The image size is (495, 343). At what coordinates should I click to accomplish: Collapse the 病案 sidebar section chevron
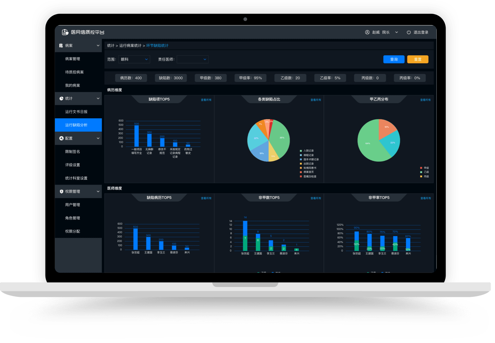point(98,46)
